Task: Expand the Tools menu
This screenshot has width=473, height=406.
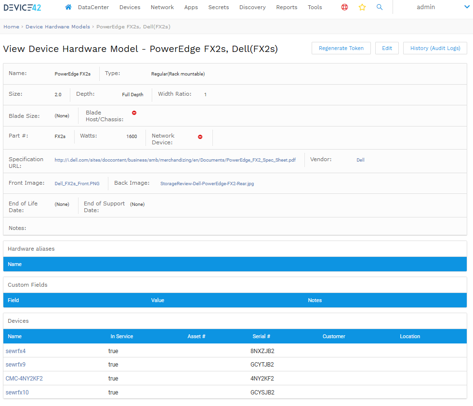Action: point(315,7)
